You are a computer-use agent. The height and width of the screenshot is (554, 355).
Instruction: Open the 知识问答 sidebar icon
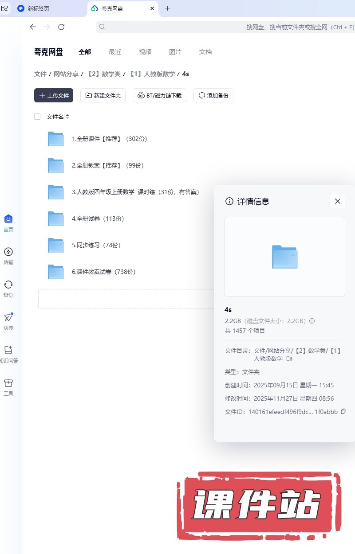point(8,350)
